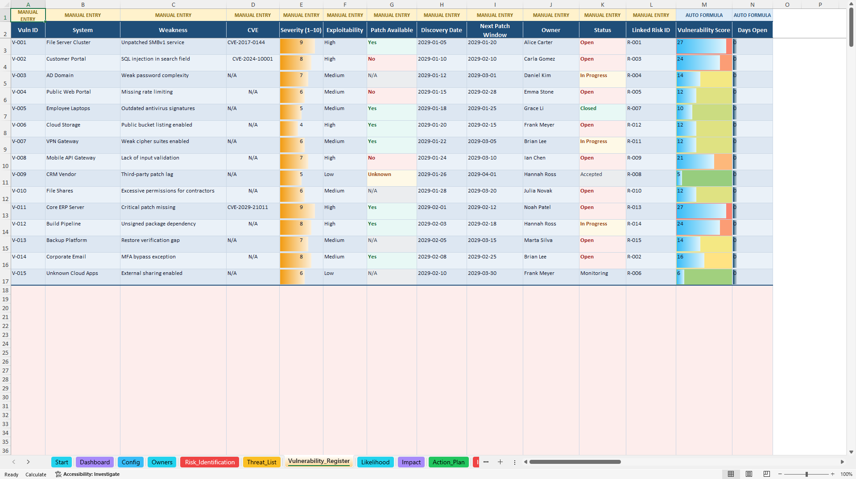
Task: Click the Normal view icon in status bar
Action: pos(731,474)
